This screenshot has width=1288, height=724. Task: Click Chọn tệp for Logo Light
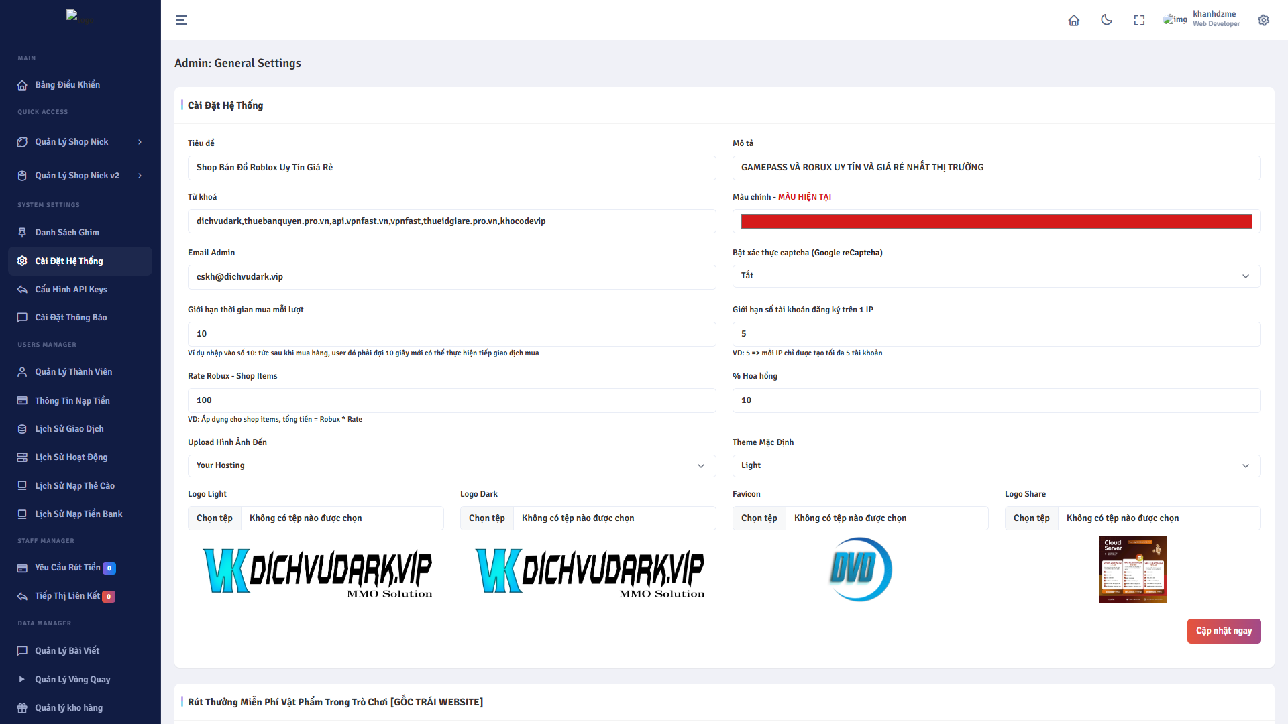pyautogui.click(x=215, y=518)
